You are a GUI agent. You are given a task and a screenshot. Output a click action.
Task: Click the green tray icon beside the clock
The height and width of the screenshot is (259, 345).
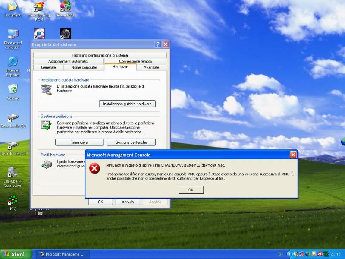(326, 254)
